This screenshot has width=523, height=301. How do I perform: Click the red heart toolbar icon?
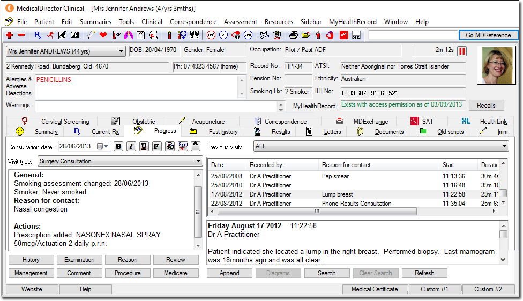pos(103,35)
